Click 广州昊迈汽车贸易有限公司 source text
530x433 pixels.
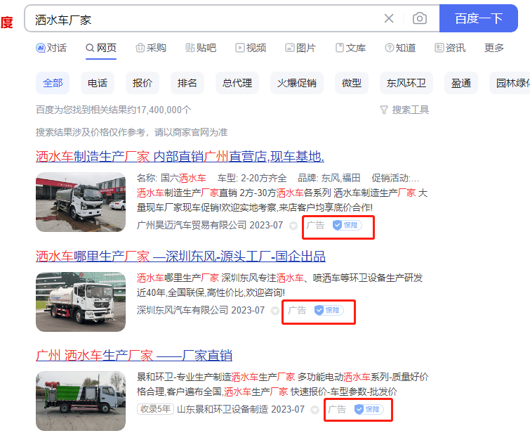(x=192, y=225)
